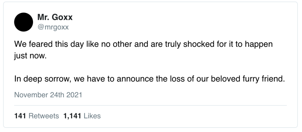Image resolution: width=302 pixels, height=132 pixels.
Task: Open the Mr. Goxx display name
Action: 55,18
